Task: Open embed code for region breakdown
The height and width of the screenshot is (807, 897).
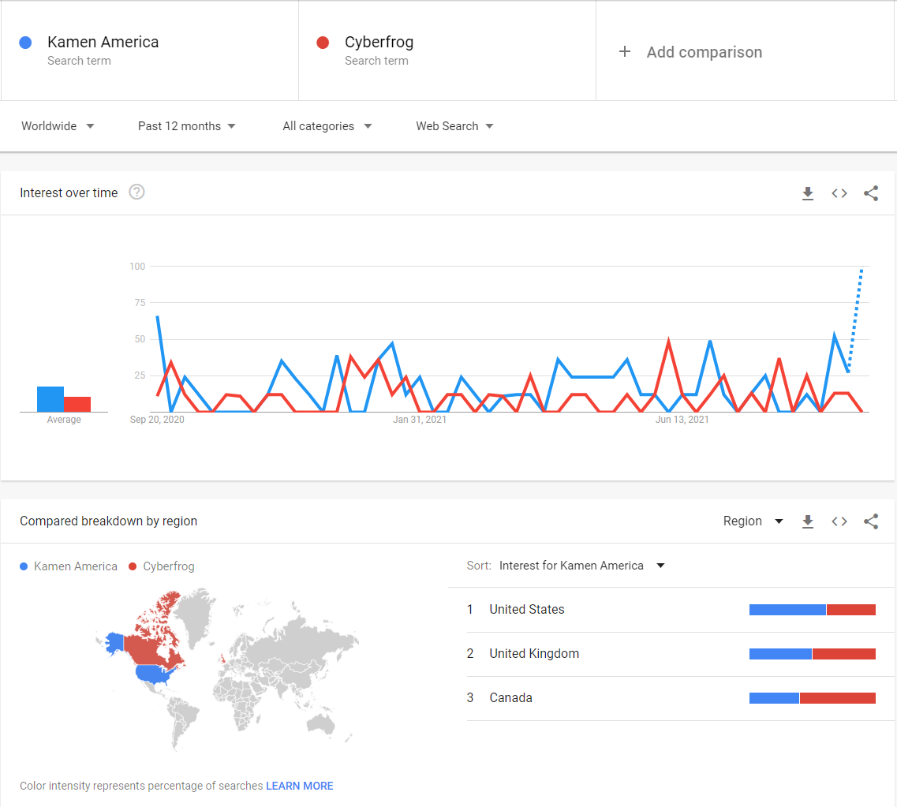Action: pyautogui.click(x=839, y=521)
